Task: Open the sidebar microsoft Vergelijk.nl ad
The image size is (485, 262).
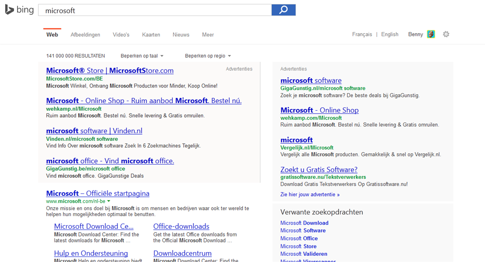Action: [x=296, y=140]
